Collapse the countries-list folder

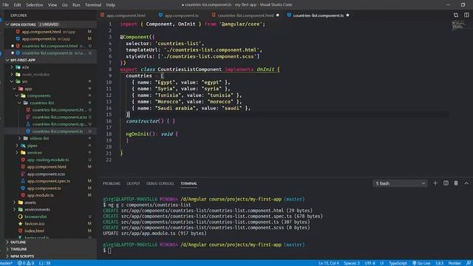(20, 103)
